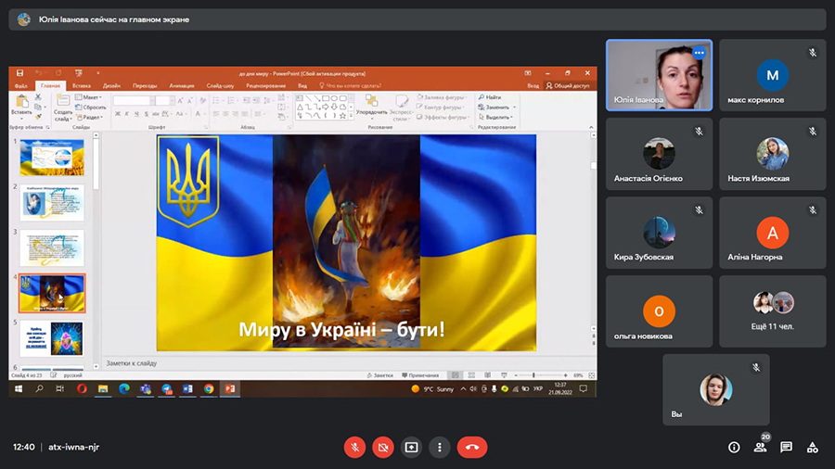Switch to the Анимация ribbon tab

tap(182, 85)
